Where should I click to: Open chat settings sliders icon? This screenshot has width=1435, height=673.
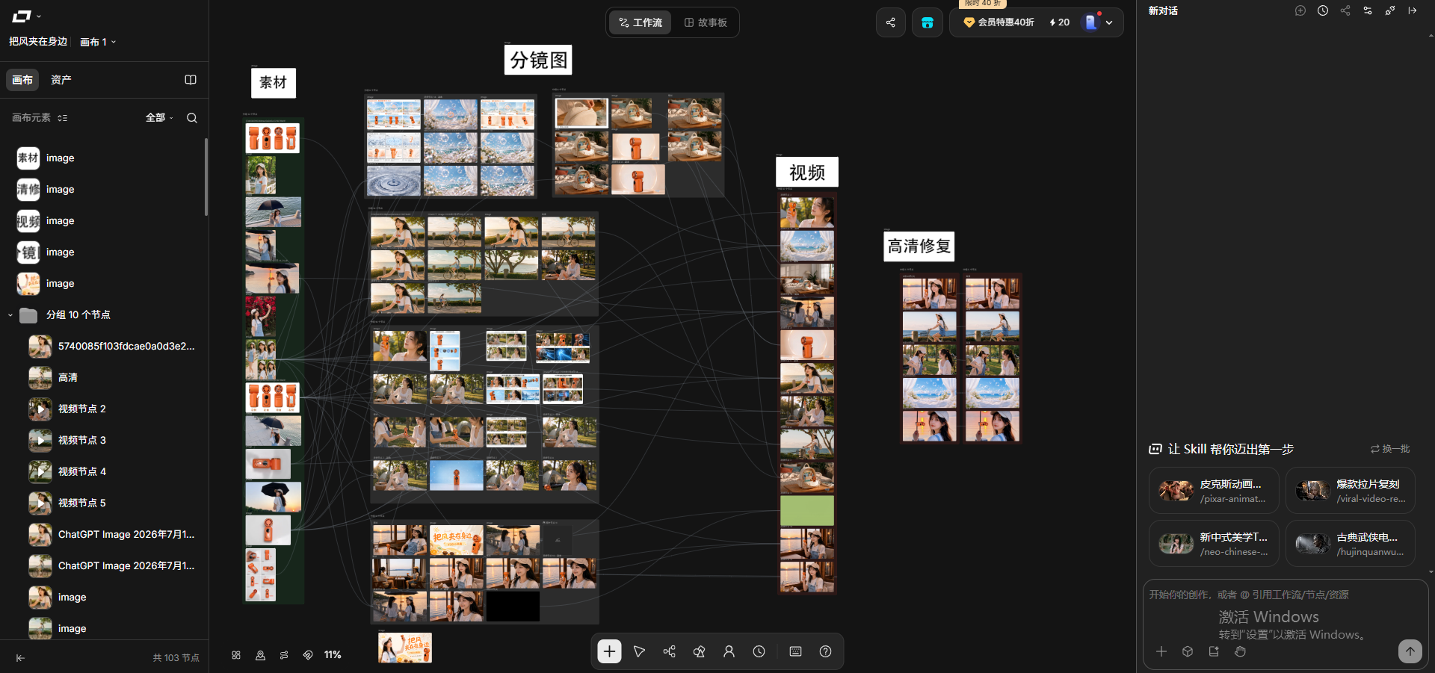(1368, 10)
